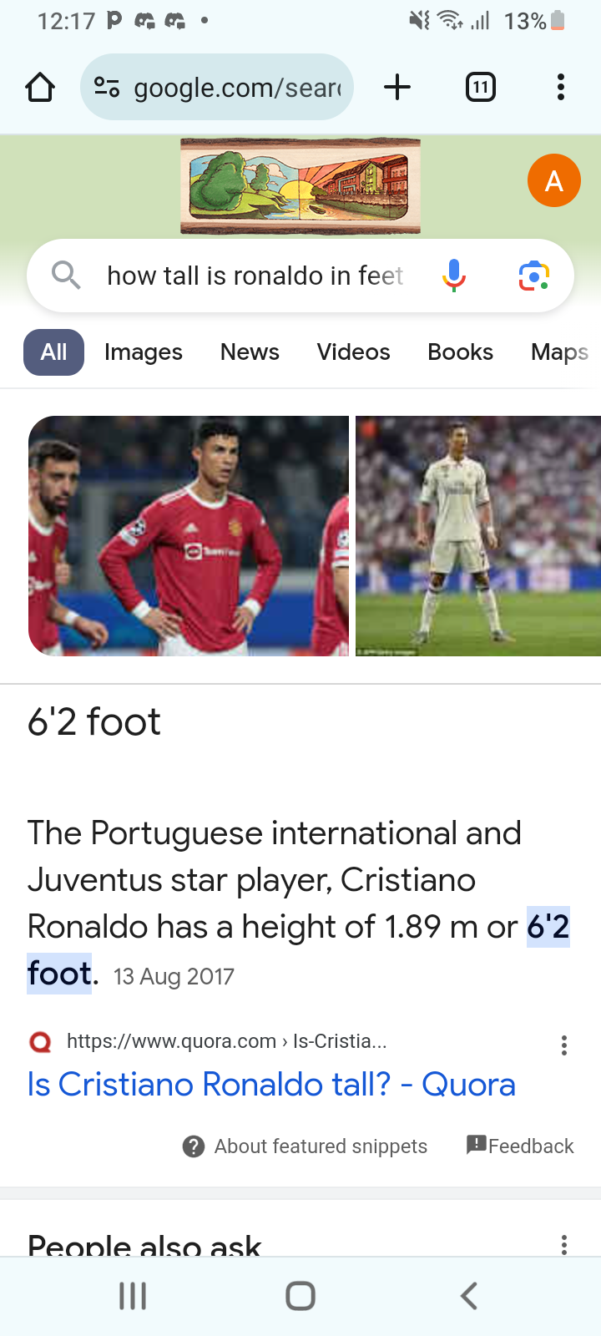Switch to the News tab
This screenshot has height=1336, width=601.
[250, 352]
